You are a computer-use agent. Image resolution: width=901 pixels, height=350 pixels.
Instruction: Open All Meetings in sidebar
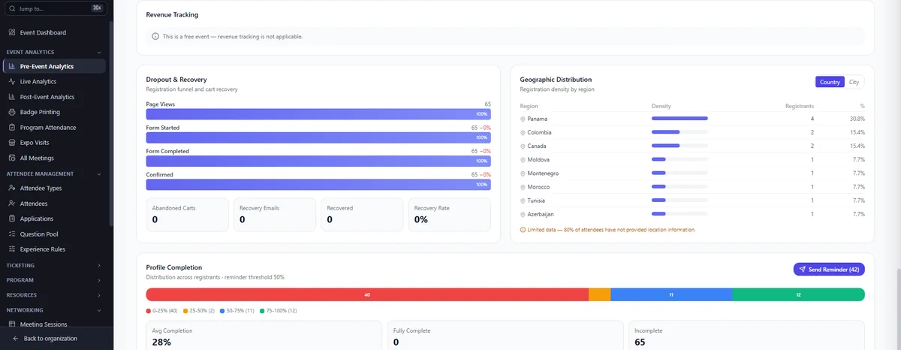pyautogui.click(x=54, y=158)
